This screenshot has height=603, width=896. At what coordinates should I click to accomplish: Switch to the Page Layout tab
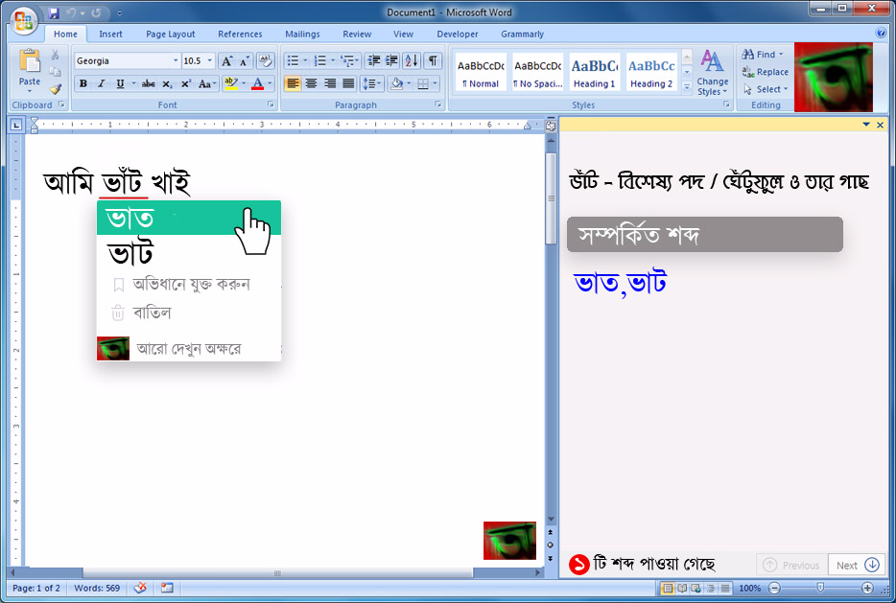[170, 35]
